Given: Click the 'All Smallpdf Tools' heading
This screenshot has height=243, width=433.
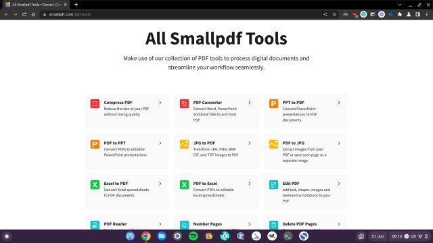Looking at the screenshot, I should 216,38.
